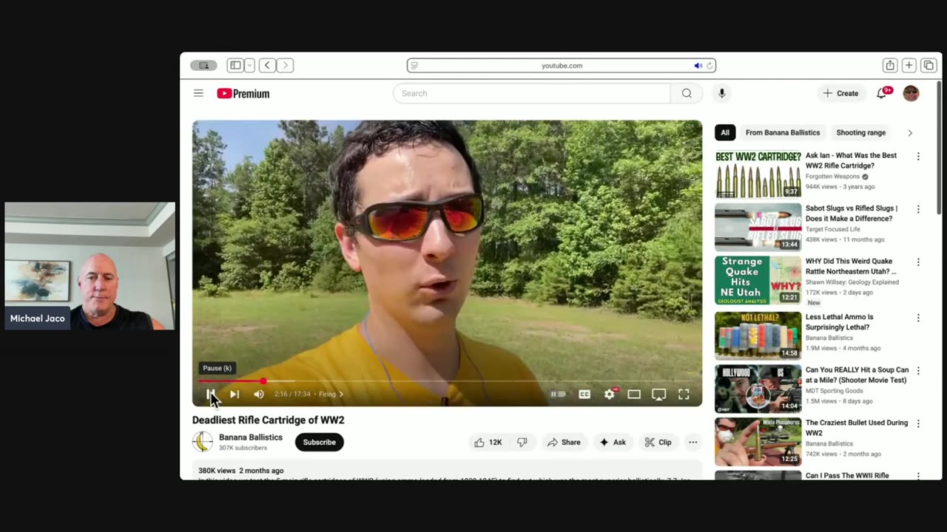Open the Strange Quake Hits NE Utah thumbnail

coord(758,280)
